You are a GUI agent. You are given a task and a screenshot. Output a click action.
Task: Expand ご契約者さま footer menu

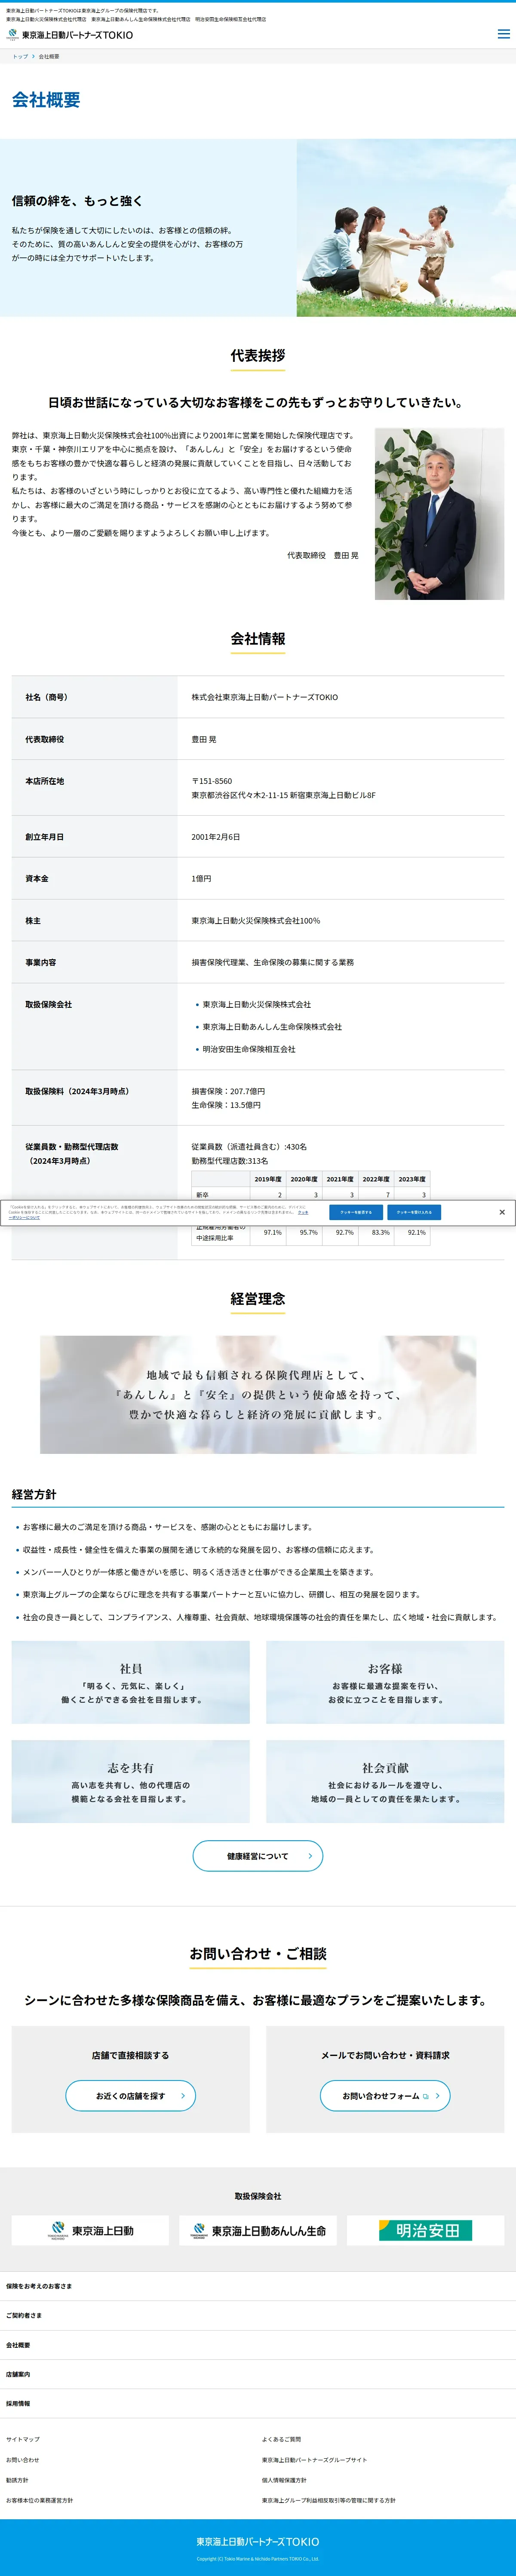pos(258,2315)
